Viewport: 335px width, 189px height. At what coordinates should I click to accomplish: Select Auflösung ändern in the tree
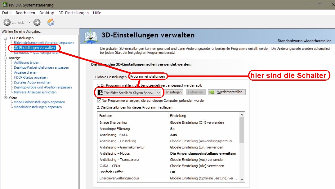pos(27,62)
